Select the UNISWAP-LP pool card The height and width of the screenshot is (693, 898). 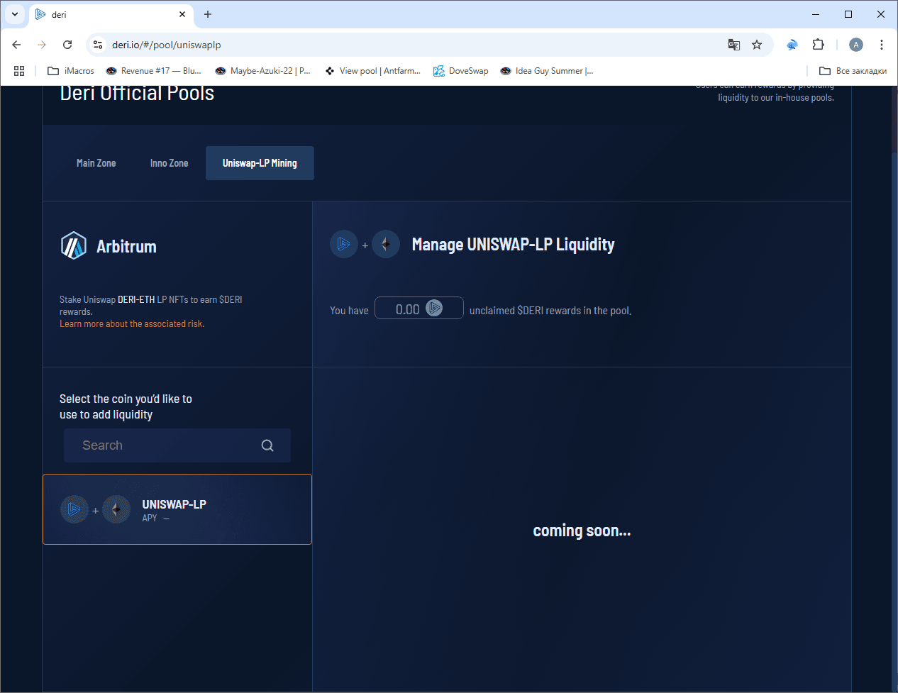click(177, 509)
